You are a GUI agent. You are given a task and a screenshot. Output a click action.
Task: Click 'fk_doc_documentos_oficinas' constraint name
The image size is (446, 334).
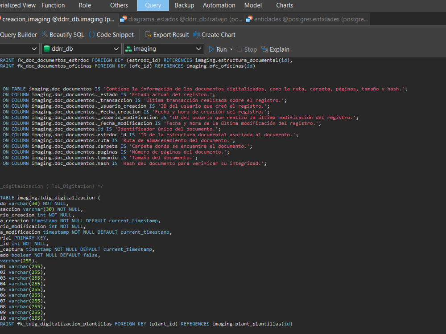pyautogui.click(x=54, y=66)
